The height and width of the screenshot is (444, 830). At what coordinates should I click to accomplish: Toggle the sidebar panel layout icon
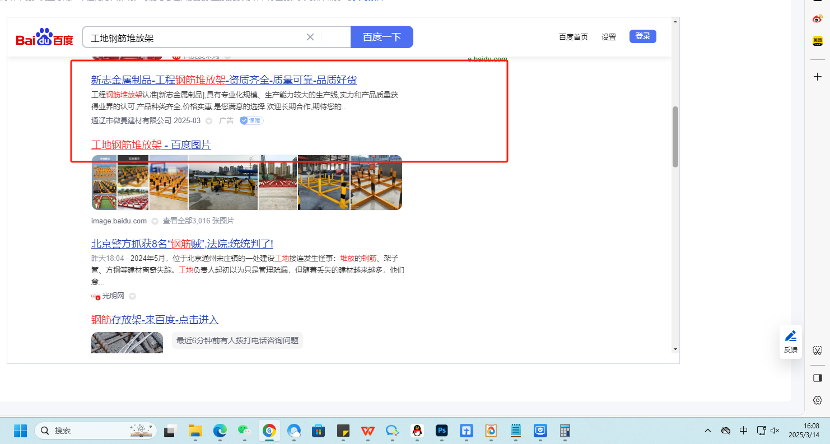(818, 378)
